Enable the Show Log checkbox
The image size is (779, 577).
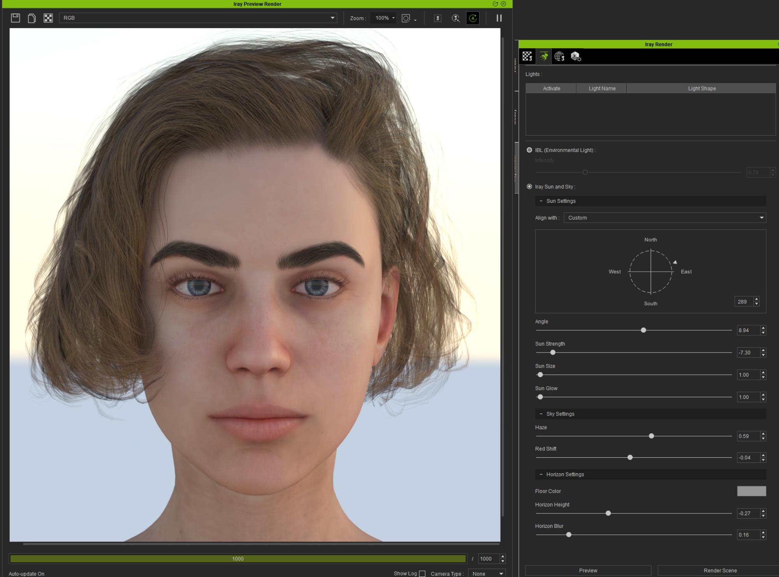click(422, 573)
